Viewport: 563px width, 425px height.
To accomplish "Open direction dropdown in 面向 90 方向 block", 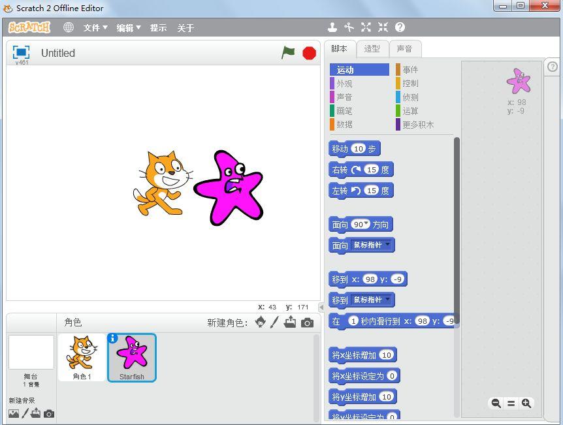I will [366, 224].
